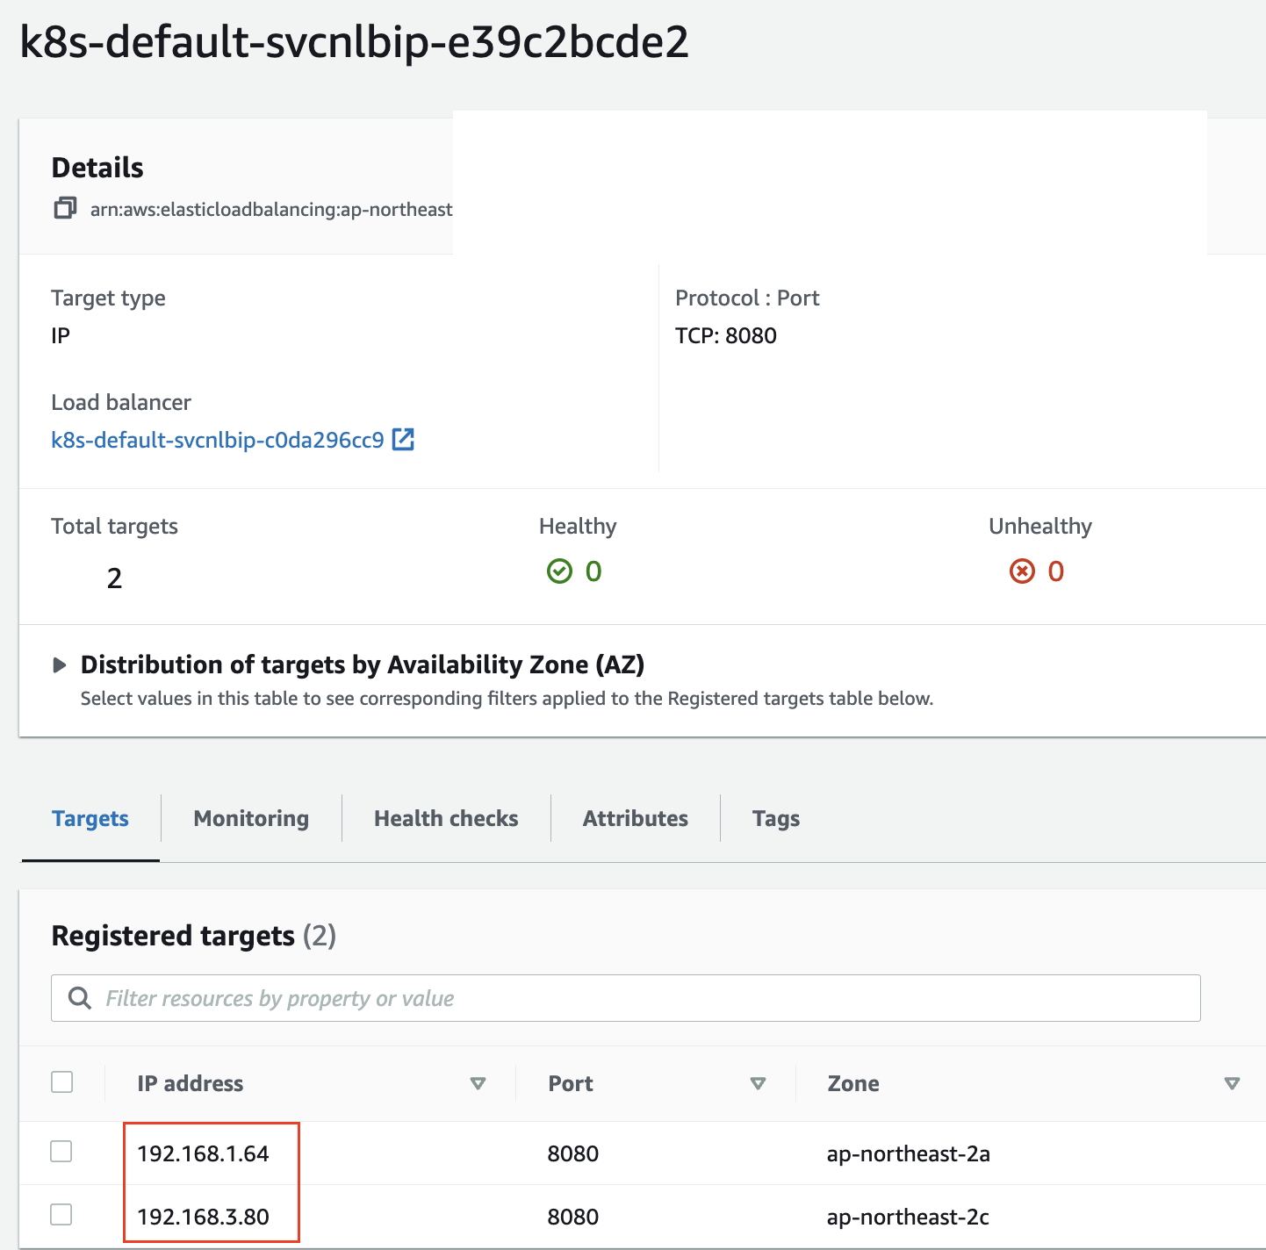This screenshot has height=1250, width=1266.
Task: Select checkbox for target 192.168.1.64
Action: tap(61, 1151)
